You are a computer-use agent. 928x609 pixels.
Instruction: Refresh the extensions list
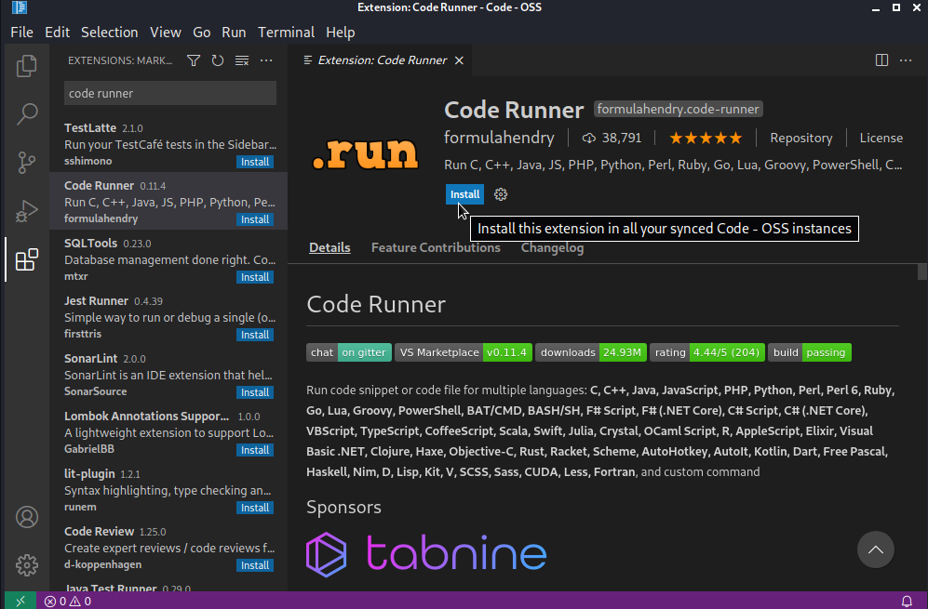[x=218, y=60]
